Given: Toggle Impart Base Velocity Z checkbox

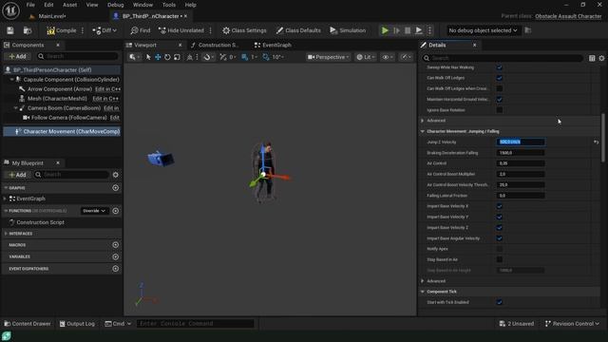Looking at the screenshot, I should click(500, 228).
